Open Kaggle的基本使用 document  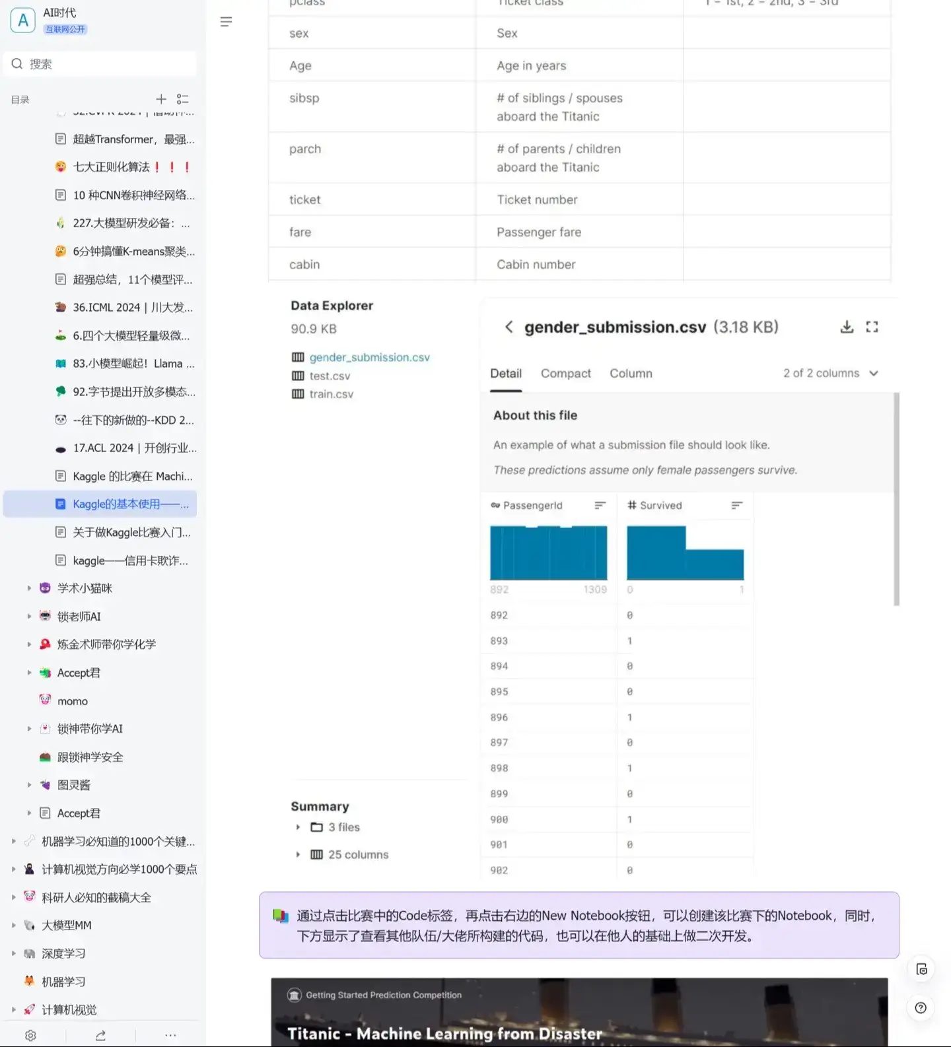tap(100, 504)
